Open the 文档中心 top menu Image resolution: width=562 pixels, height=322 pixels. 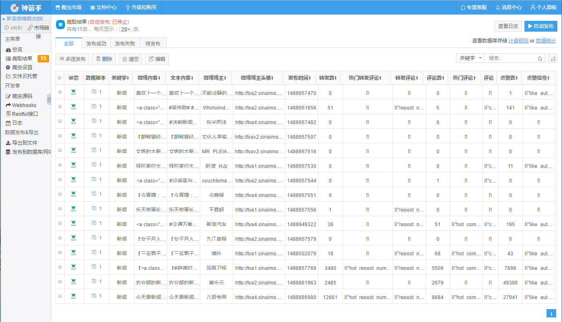click(x=103, y=7)
